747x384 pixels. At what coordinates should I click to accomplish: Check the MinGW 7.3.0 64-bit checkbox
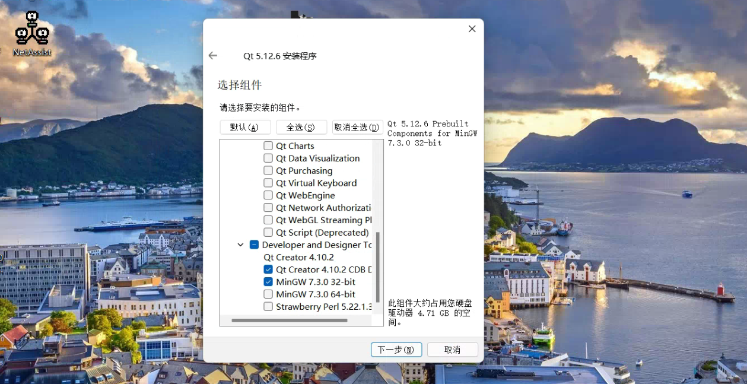click(x=268, y=294)
